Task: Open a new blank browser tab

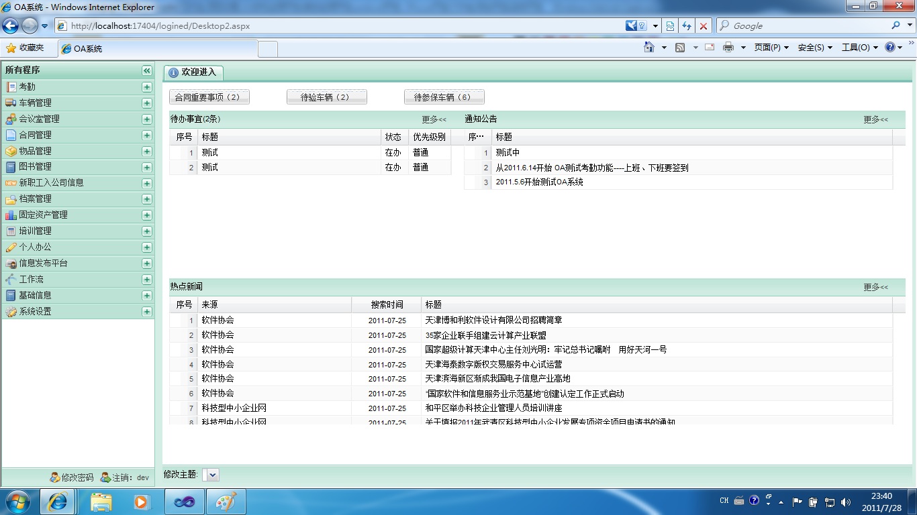Action: [268, 49]
